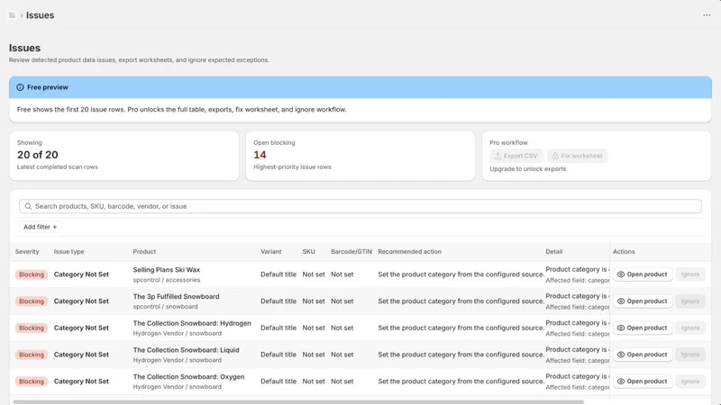
Task: Click the SKU column header
Action: (x=308, y=252)
